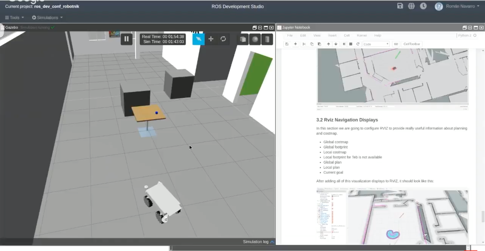Screen dimensions: 485x251
Task: Click the Global footprint list item
Action: pyautogui.click(x=335, y=147)
